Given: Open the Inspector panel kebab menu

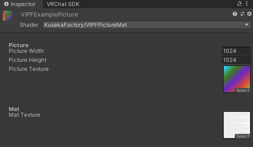Looking at the screenshot, I should pos(247,4).
